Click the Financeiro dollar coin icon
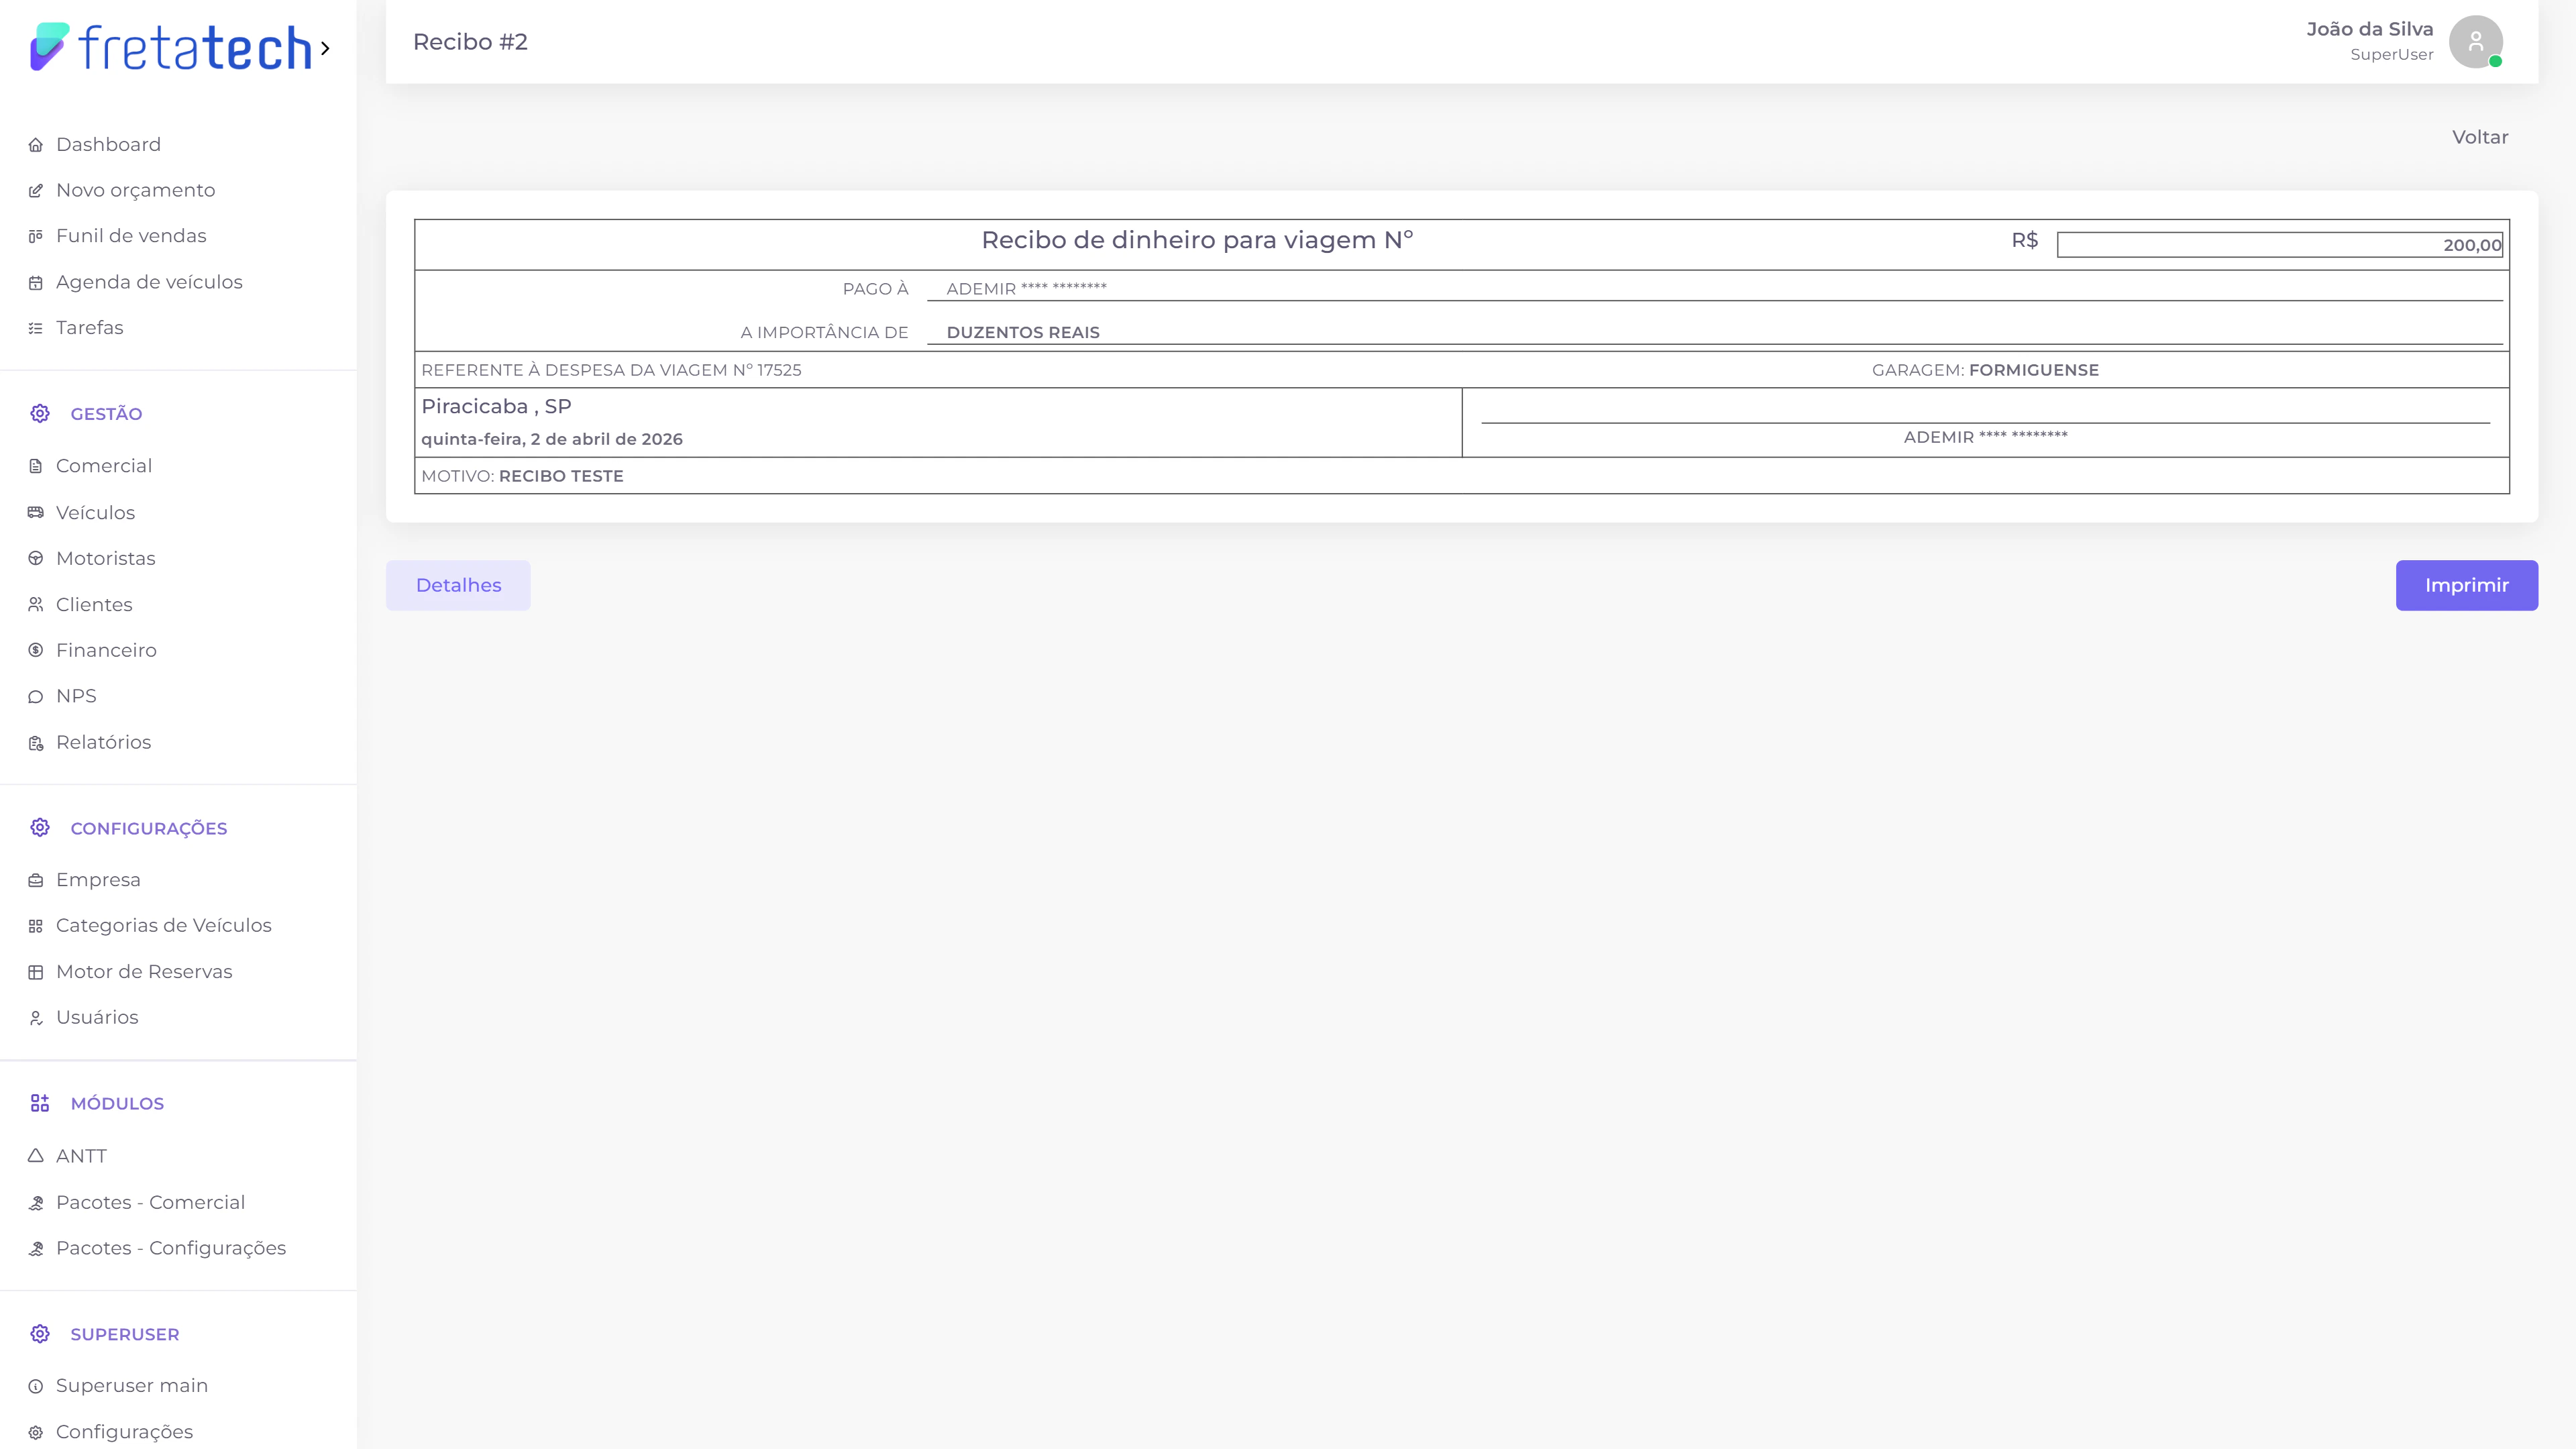The image size is (2576, 1449). [36, 651]
